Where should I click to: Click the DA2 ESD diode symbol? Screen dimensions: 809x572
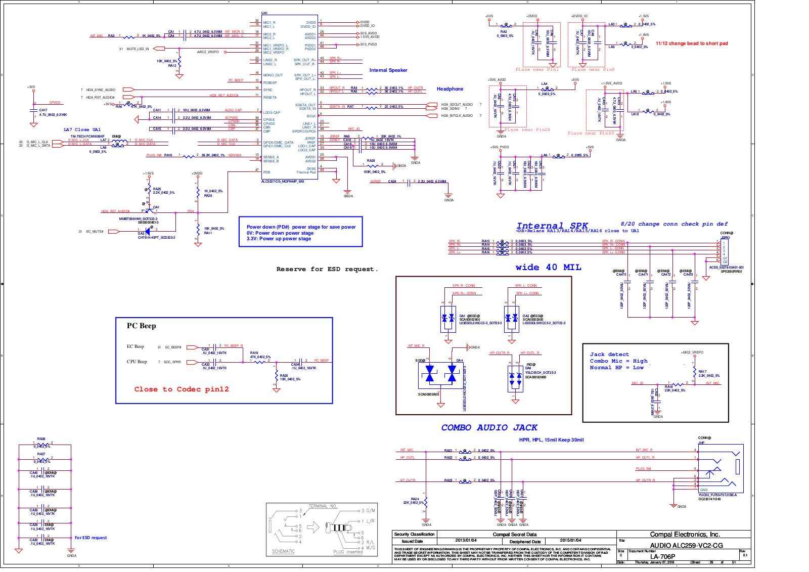tap(511, 319)
